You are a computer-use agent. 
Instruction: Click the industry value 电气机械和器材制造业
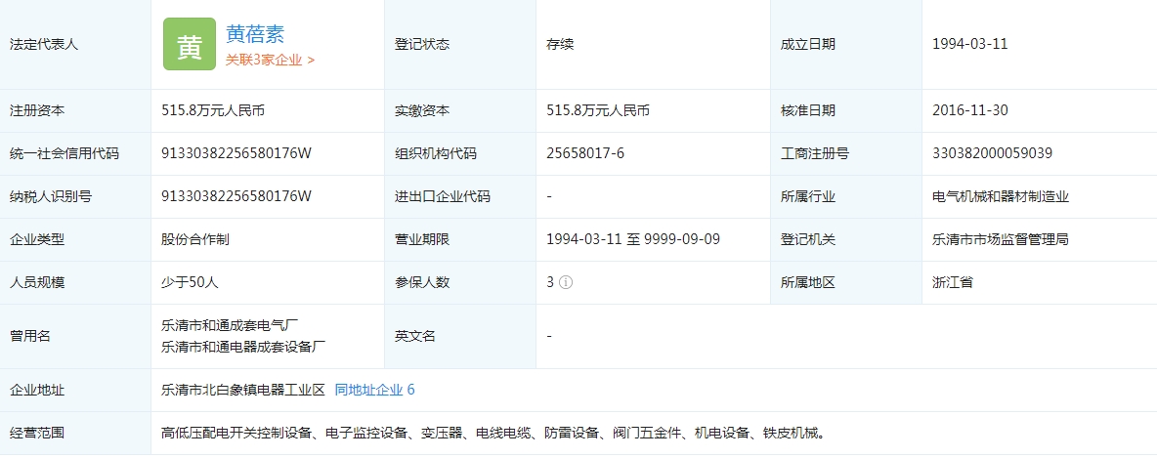pyautogui.click(x=1001, y=196)
